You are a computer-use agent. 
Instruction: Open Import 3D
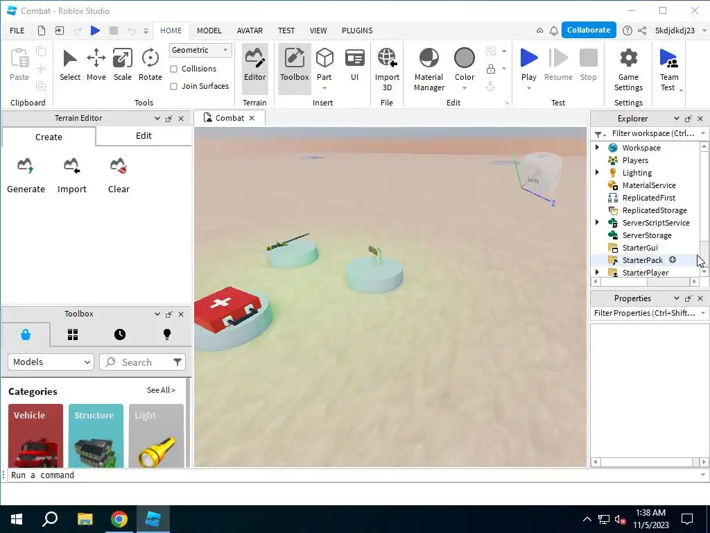pyautogui.click(x=387, y=69)
